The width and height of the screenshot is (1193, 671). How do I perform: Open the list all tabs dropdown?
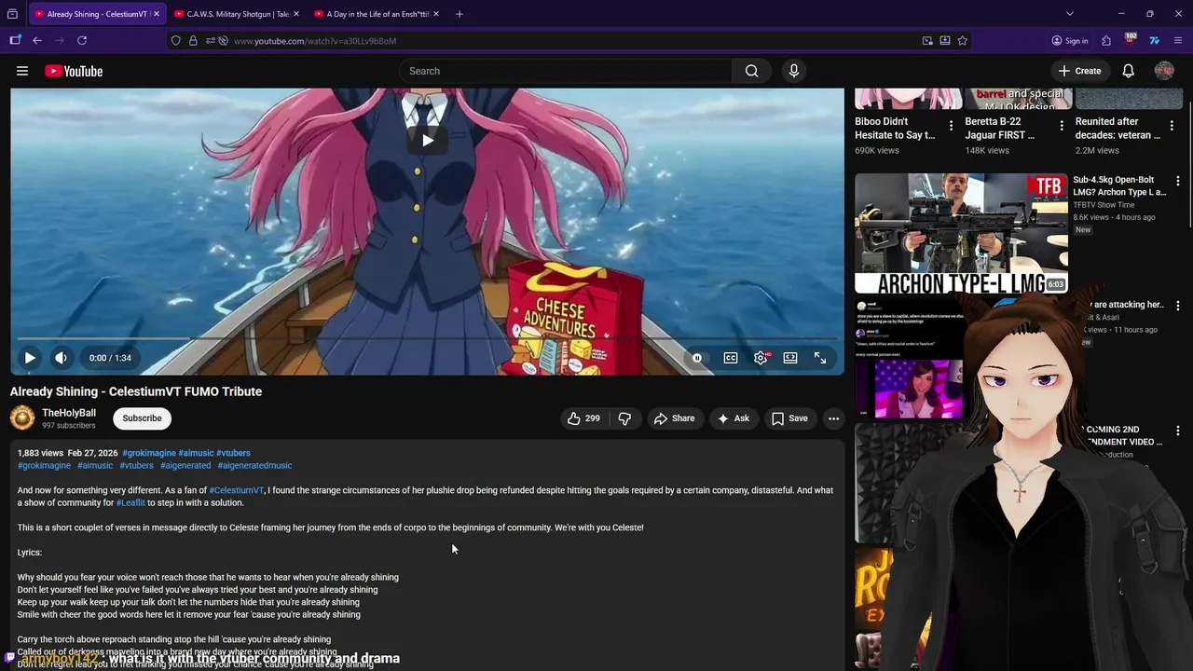point(1070,14)
